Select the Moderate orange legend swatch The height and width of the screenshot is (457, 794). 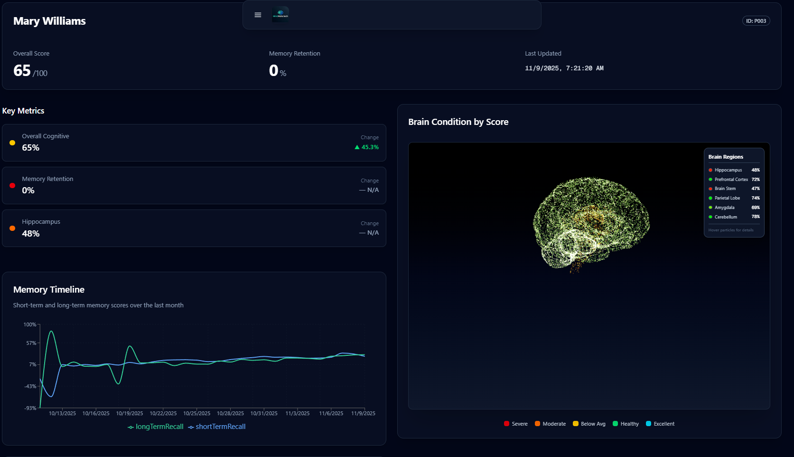click(x=537, y=424)
